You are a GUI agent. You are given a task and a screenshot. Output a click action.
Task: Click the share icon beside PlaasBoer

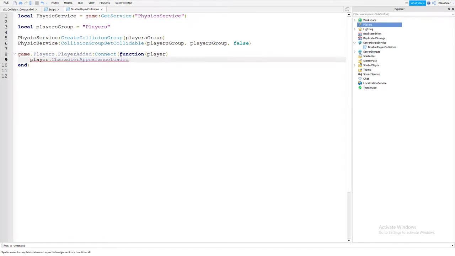click(434, 3)
